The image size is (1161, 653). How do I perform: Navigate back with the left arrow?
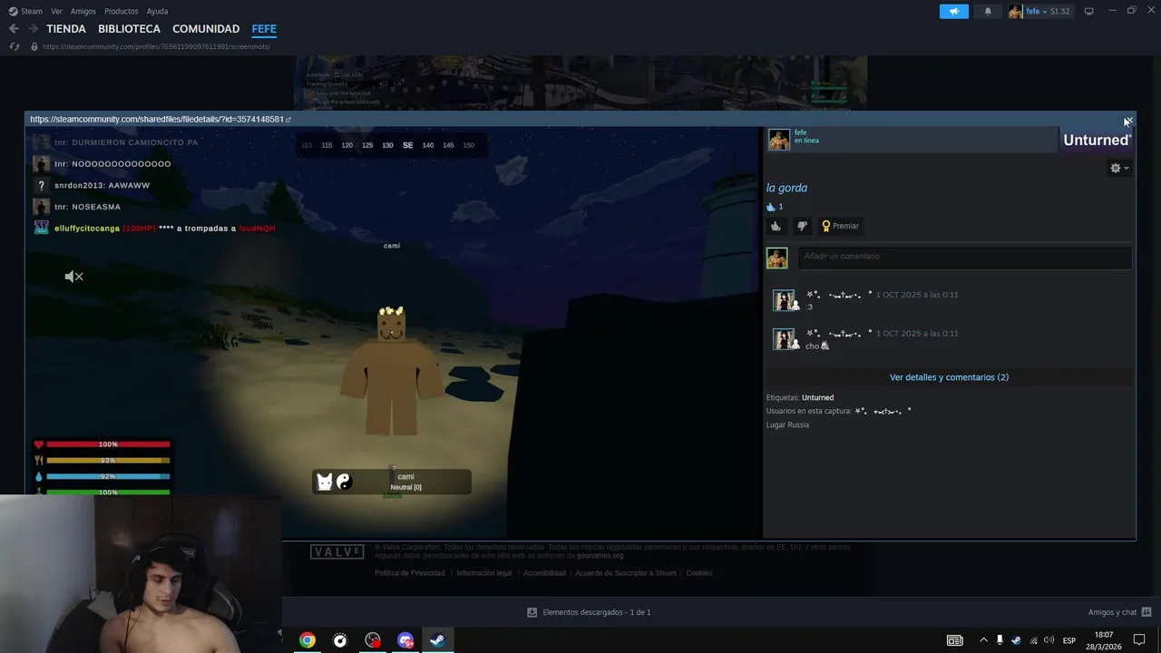tap(14, 29)
